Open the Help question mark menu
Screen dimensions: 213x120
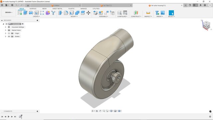pos(205,5)
